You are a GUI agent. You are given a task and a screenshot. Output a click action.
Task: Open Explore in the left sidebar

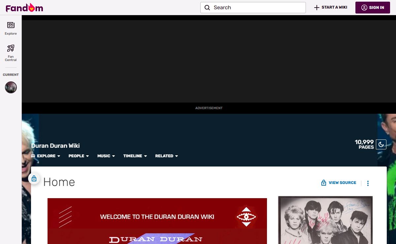[x=11, y=28]
